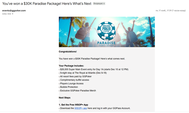
Task: Click the PARADISE text in the banner
Action: point(106,43)
